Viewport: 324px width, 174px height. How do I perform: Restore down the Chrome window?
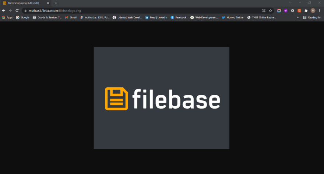pyautogui.click(x=310, y=3)
